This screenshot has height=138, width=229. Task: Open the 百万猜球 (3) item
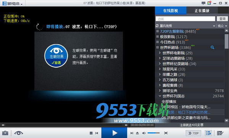[173, 80]
